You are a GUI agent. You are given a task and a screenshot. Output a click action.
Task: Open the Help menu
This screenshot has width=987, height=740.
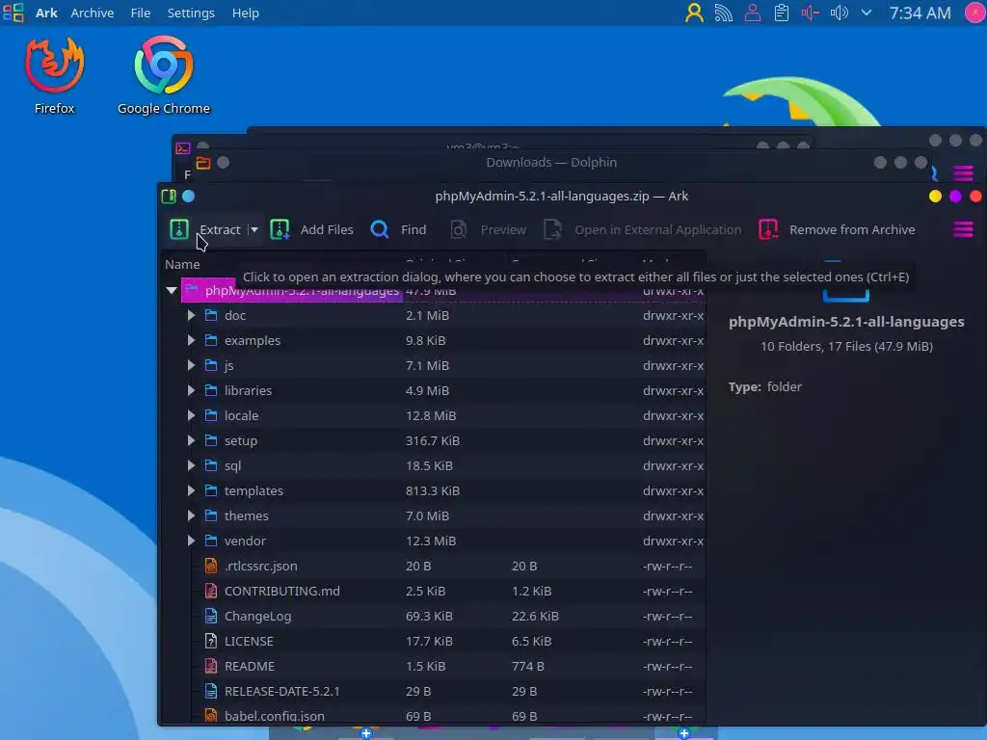point(246,13)
